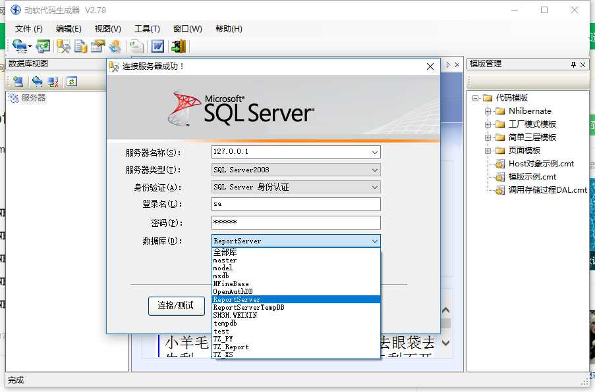Expand the 工厂模式模板 folder
Viewport: 595px width, 392px height.
[488, 124]
